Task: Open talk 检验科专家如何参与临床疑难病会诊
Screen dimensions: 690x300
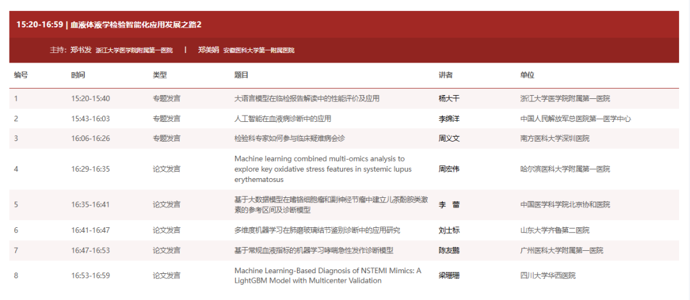Action: [x=289, y=139]
